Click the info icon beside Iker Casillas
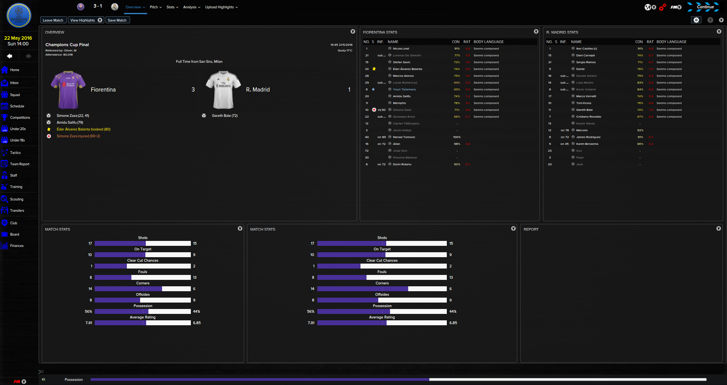Screen dimensions: 727x385 pyautogui.click(x=573, y=48)
